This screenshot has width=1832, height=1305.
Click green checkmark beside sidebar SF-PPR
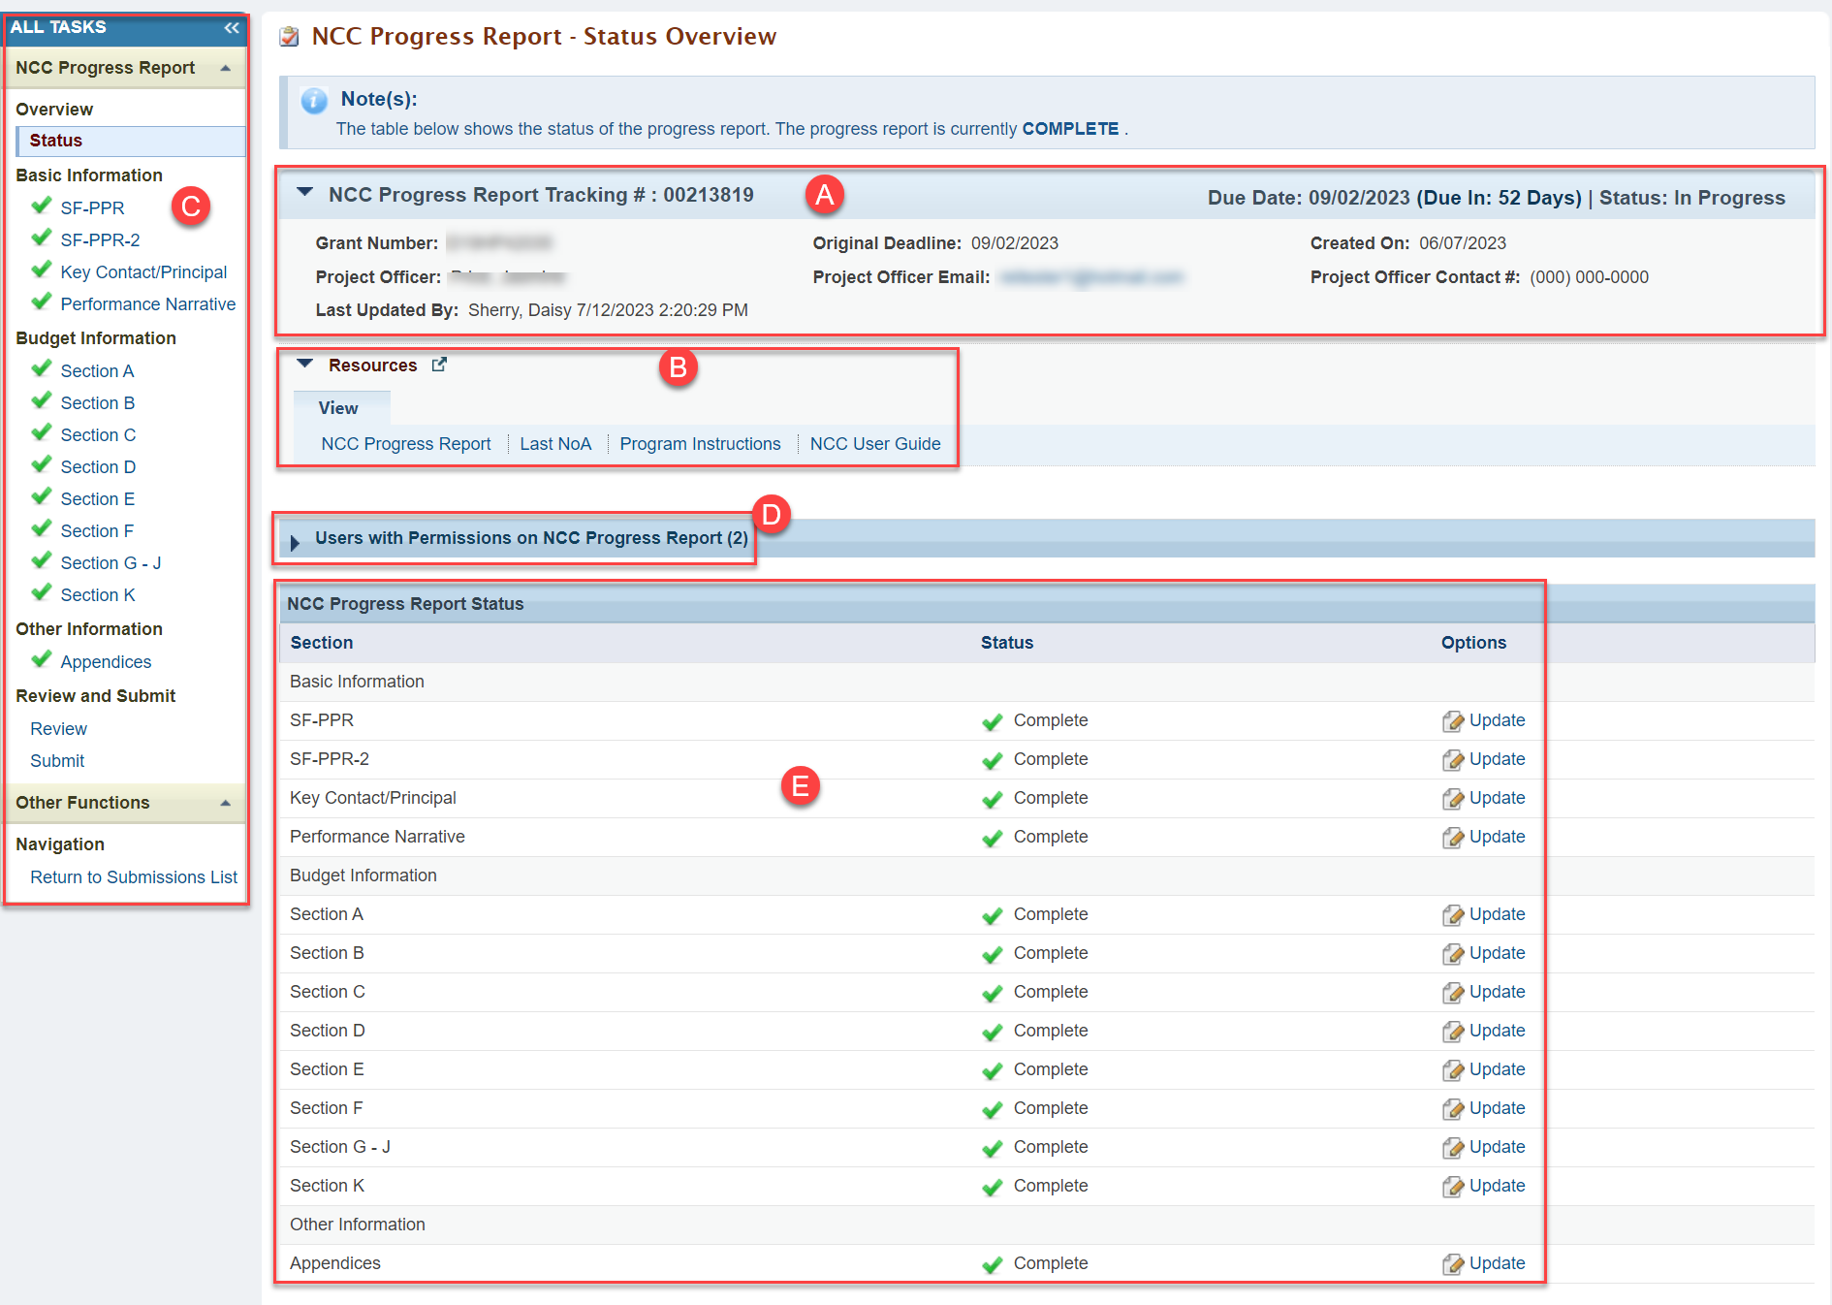(42, 206)
